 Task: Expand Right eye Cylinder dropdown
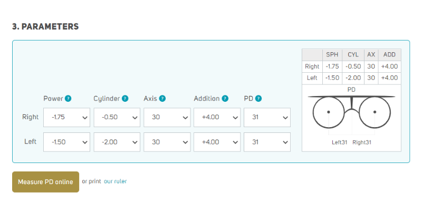[x=117, y=118]
